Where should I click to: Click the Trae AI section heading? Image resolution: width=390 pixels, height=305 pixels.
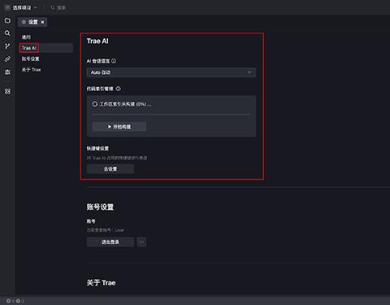[97, 41]
